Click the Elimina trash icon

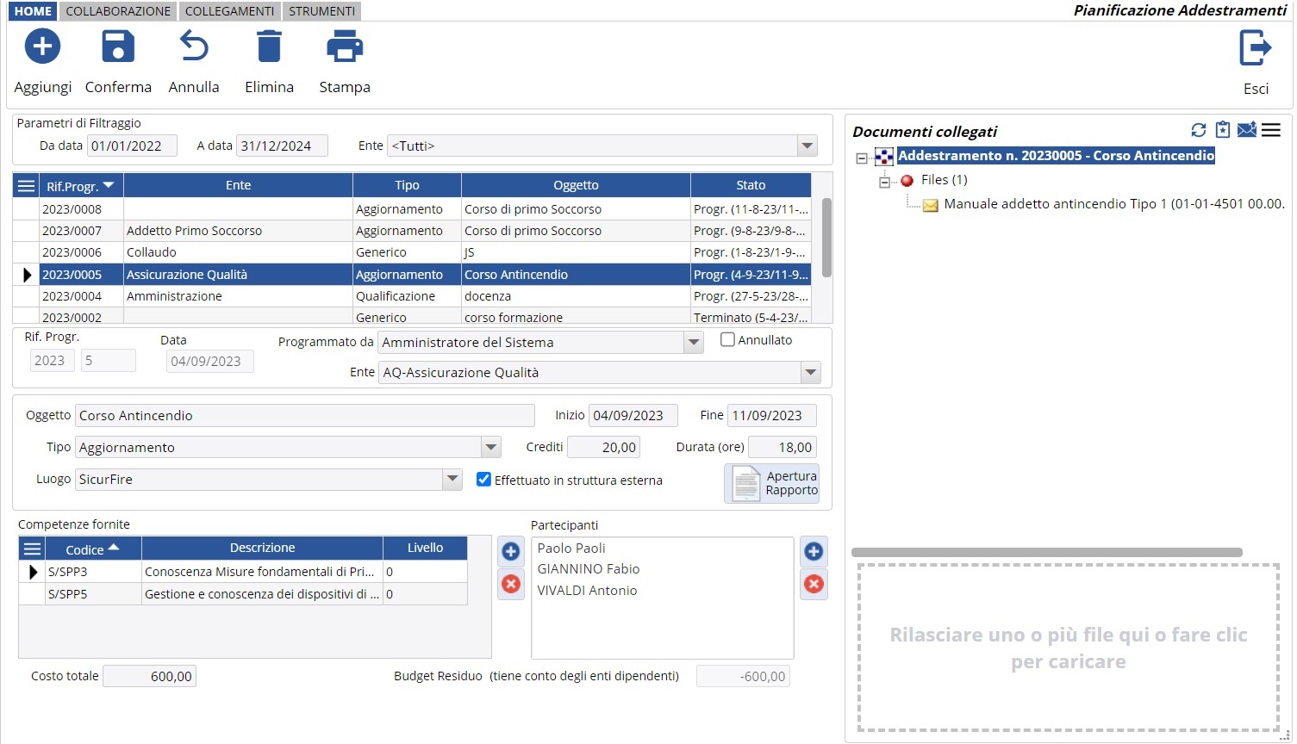point(269,46)
